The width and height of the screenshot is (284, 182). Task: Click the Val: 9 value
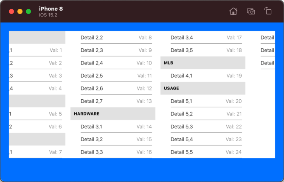(x=145, y=50)
